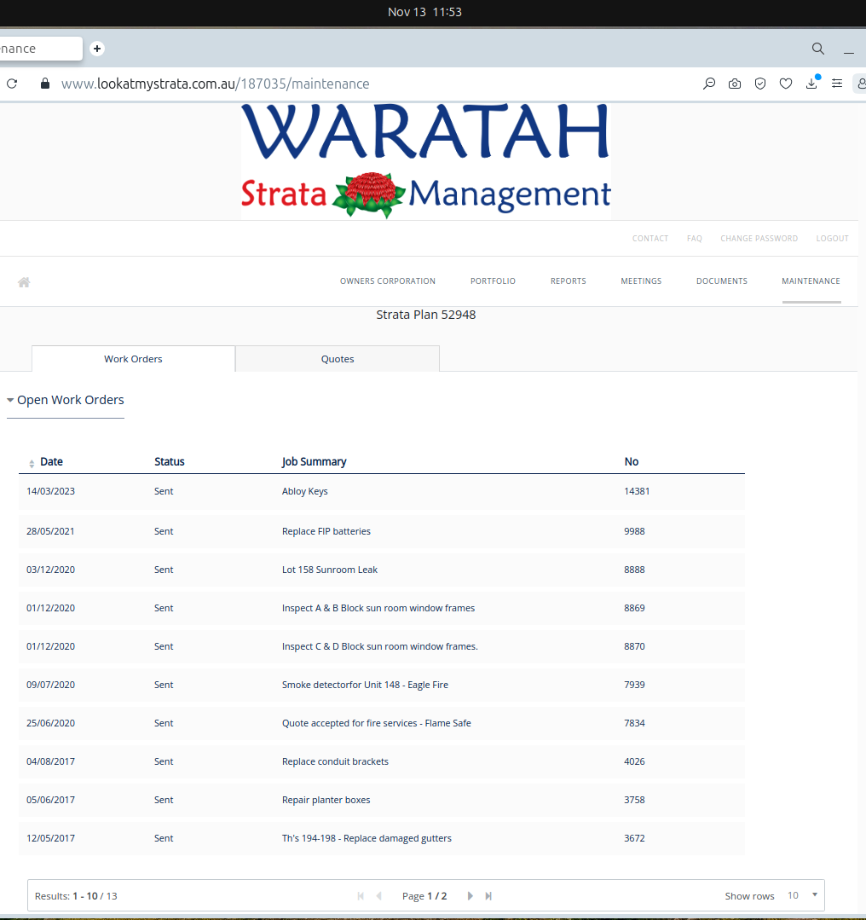Viewport: 866px width, 920px height.
Task: Log out using the Logout link
Action: tap(833, 238)
